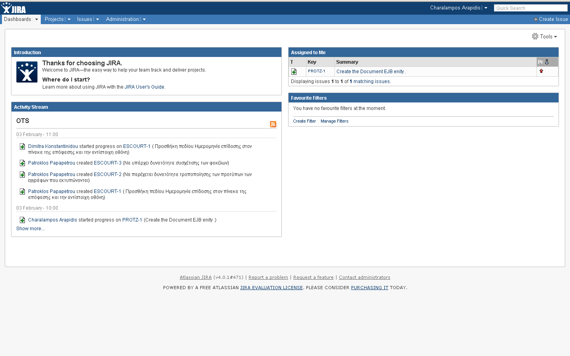Click the Activity Stream panel header
Screen dimensions: 570x356
click(x=146, y=107)
